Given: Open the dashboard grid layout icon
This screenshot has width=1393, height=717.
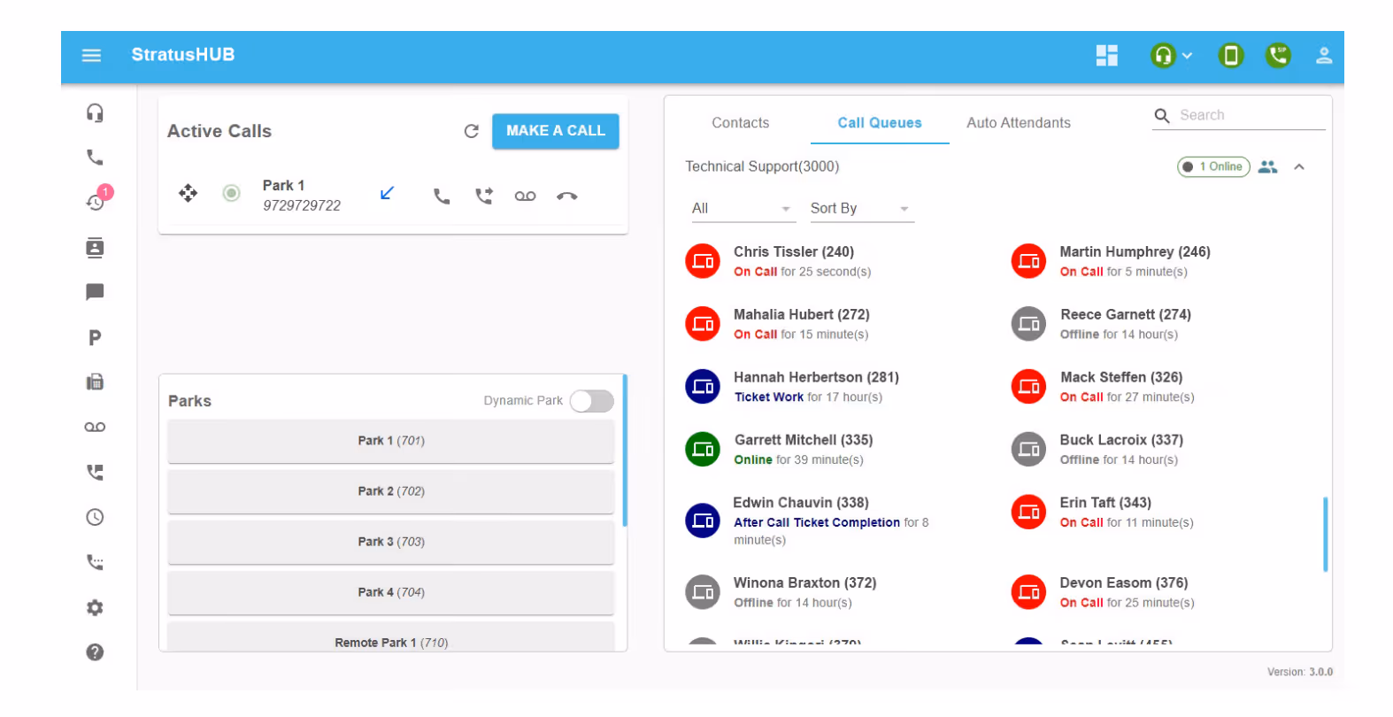Looking at the screenshot, I should tap(1106, 56).
